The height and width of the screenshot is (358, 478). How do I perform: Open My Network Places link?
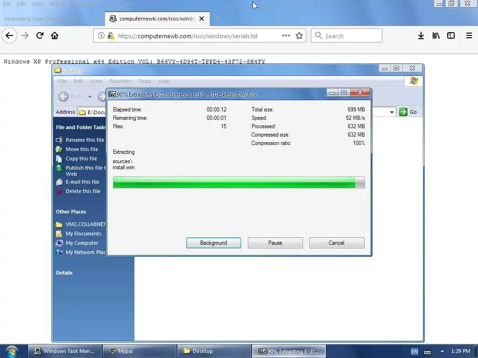85,252
